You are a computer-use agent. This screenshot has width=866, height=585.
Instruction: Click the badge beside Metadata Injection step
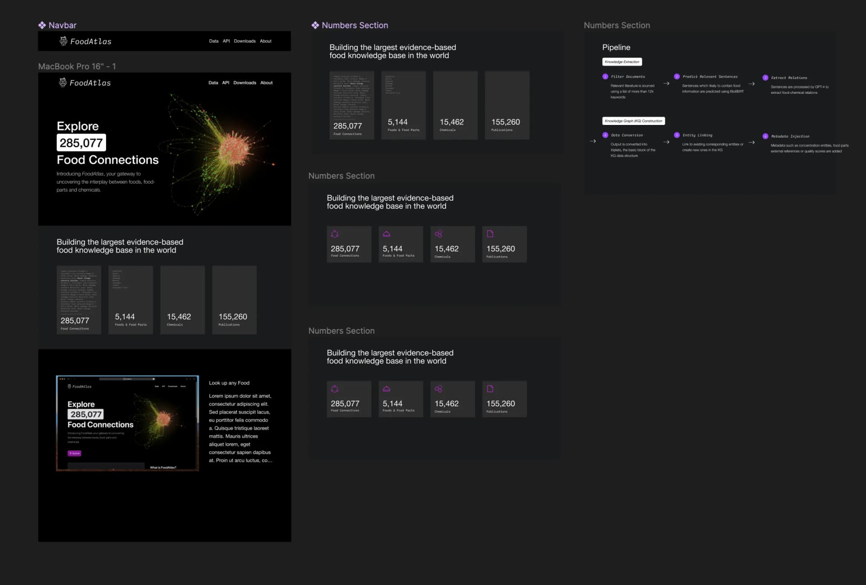coord(765,136)
